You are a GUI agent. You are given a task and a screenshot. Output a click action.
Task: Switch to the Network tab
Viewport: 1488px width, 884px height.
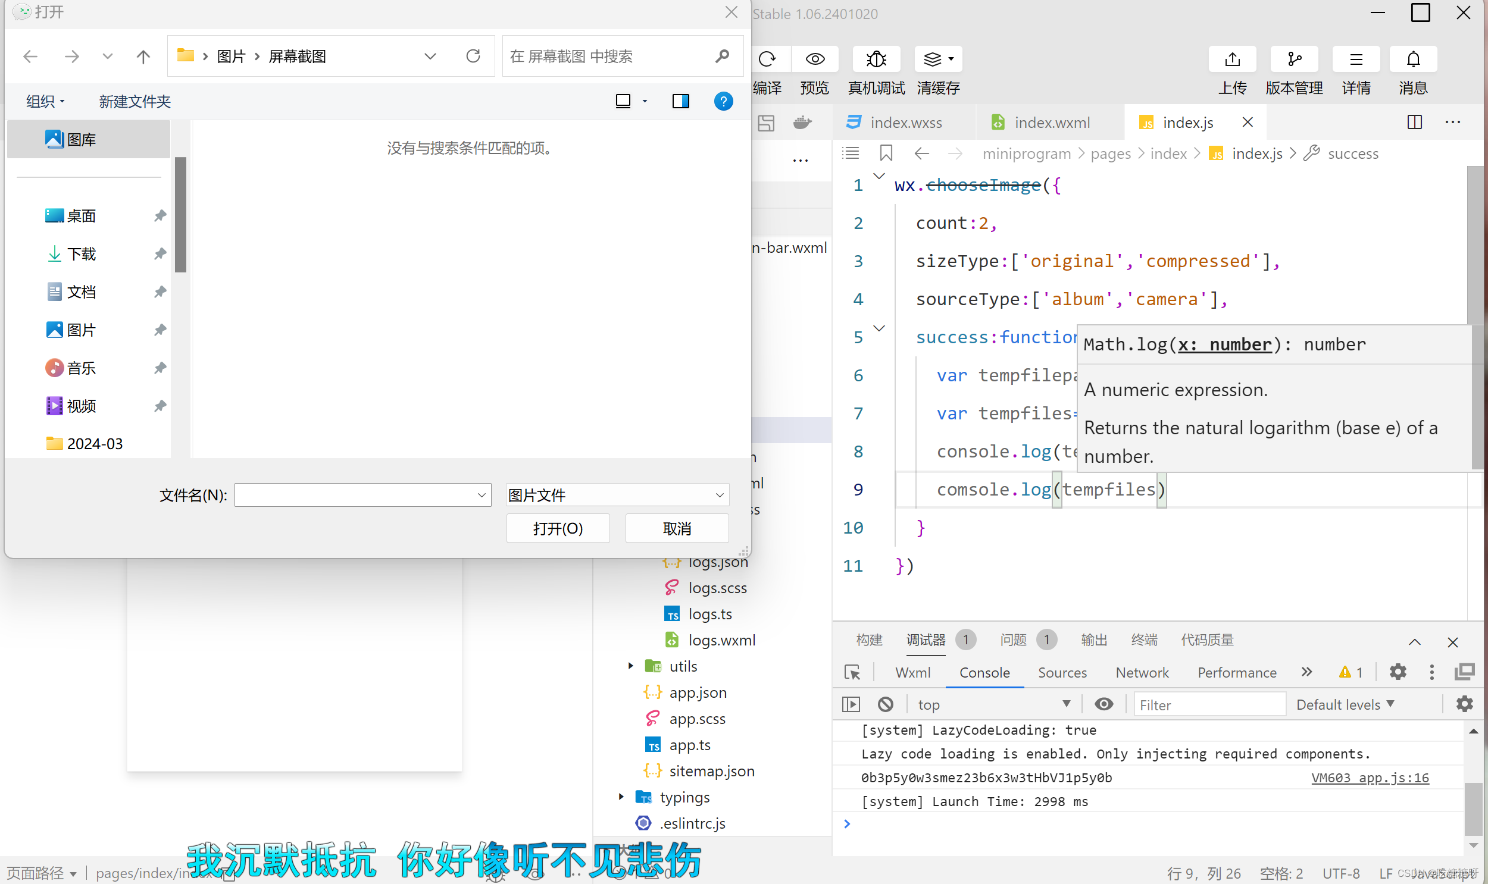tap(1142, 673)
